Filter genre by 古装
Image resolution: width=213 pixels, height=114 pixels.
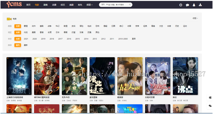click(x=169, y=26)
